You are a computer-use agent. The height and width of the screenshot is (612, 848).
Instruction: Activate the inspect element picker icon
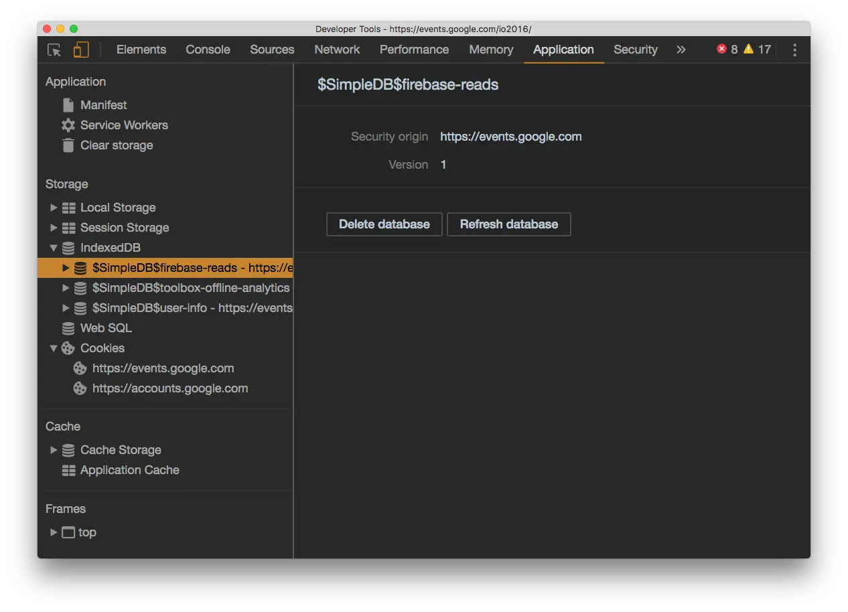point(54,50)
